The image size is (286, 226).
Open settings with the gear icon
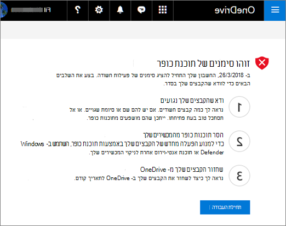pos(99,10)
